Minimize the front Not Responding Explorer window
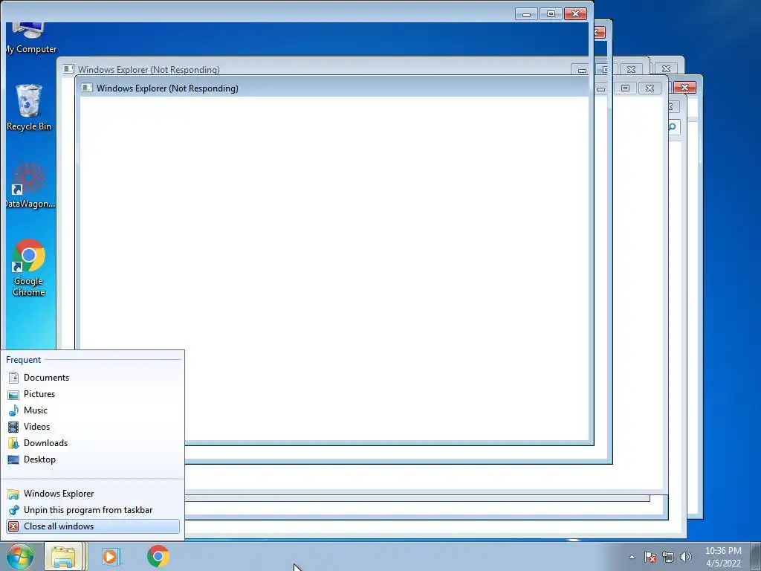This screenshot has height=571, width=761. 600,88
